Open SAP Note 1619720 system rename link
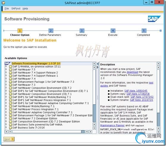 [x=141, y=100]
